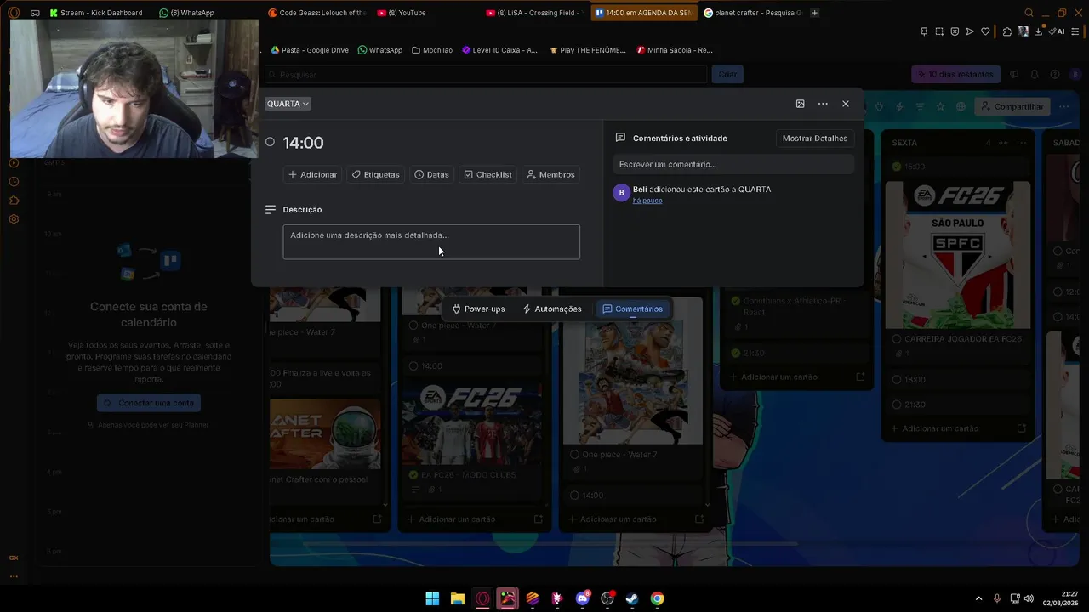Open Google Chrome from the taskbar
The width and height of the screenshot is (1089, 612).
coord(658,598)
